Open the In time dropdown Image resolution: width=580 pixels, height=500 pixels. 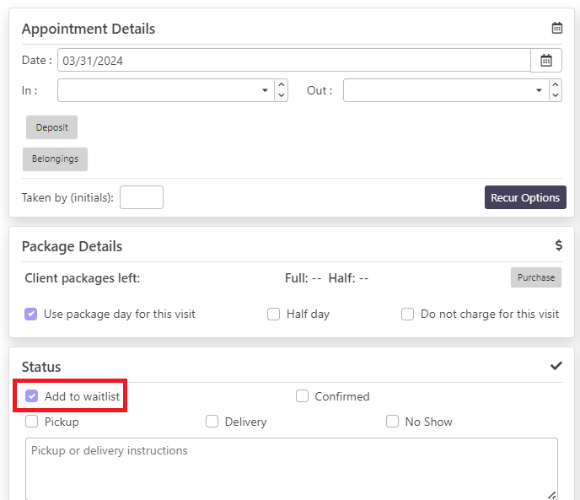pos(166,90)
